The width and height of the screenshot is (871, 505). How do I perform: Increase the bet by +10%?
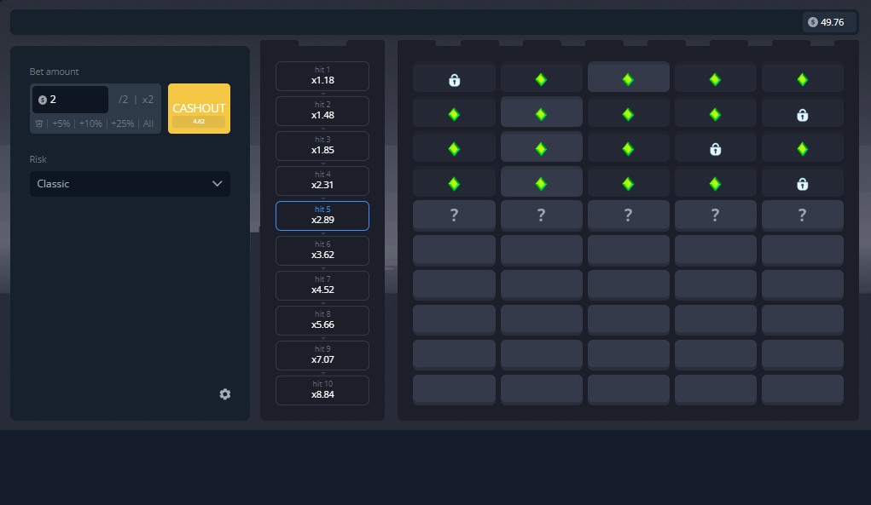click(90, 123)
